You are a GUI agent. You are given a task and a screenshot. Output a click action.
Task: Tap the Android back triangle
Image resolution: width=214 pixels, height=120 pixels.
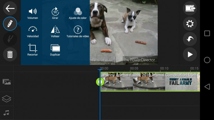[x=207, y=87]
